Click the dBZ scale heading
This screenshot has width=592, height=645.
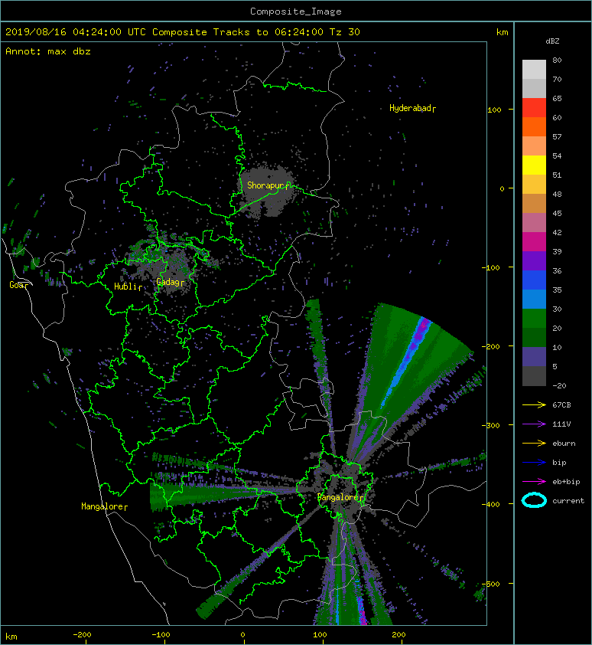point(552,41)
